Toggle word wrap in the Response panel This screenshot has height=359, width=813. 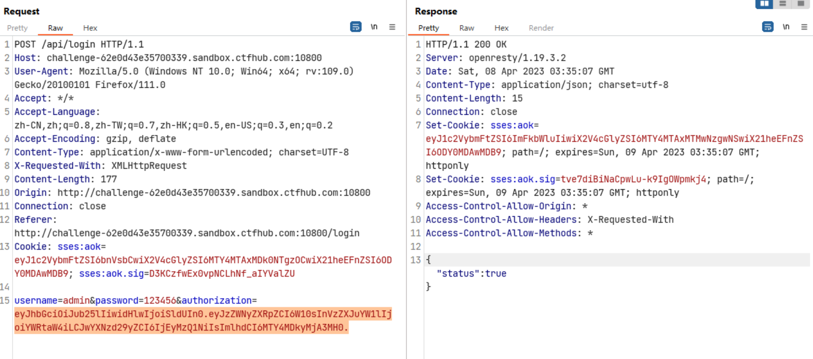tap(767, 27)
